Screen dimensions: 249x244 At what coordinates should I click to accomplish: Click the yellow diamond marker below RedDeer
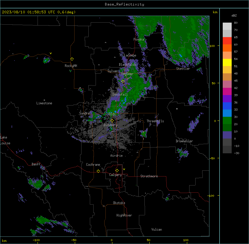(x=123, y=81)
